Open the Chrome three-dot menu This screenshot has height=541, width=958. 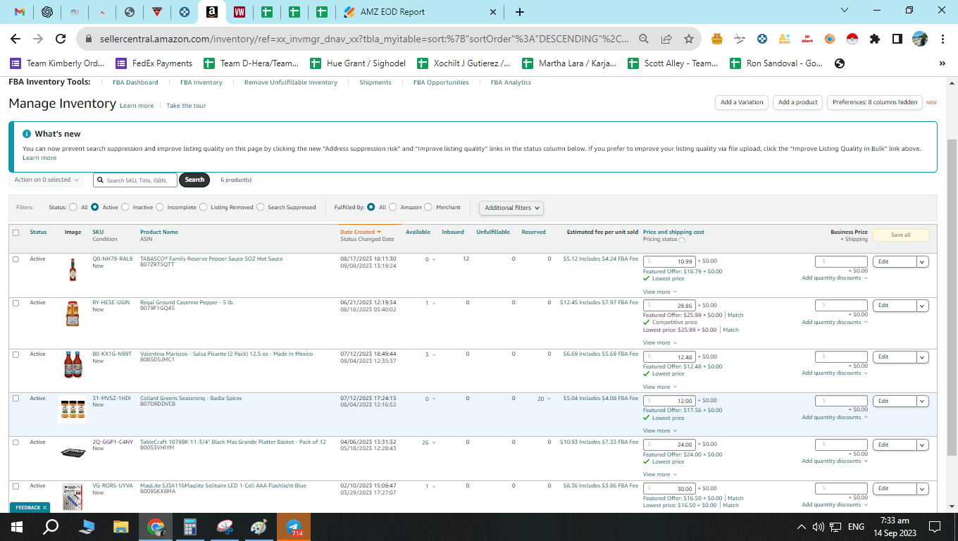(943, 39)
